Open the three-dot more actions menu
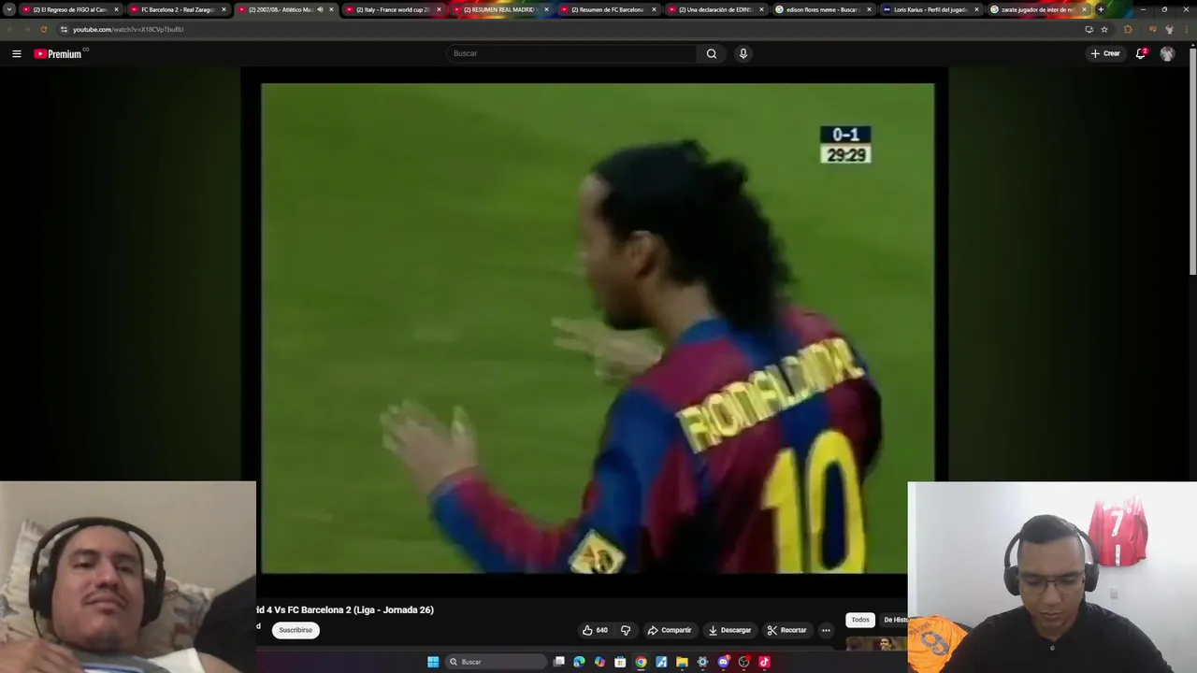 (x=826, y=630)
